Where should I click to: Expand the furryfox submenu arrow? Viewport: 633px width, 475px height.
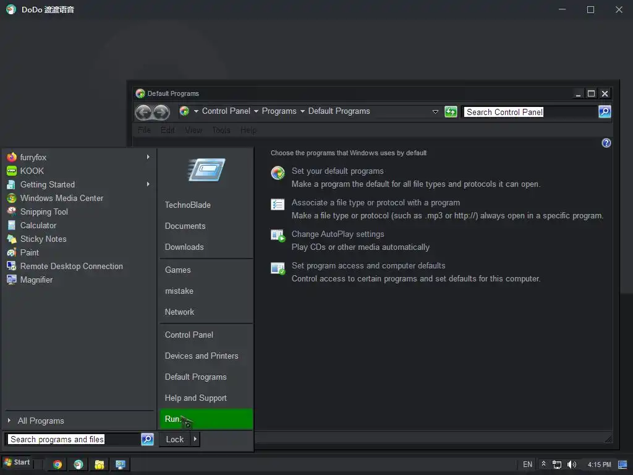click(x=148, y=156)
